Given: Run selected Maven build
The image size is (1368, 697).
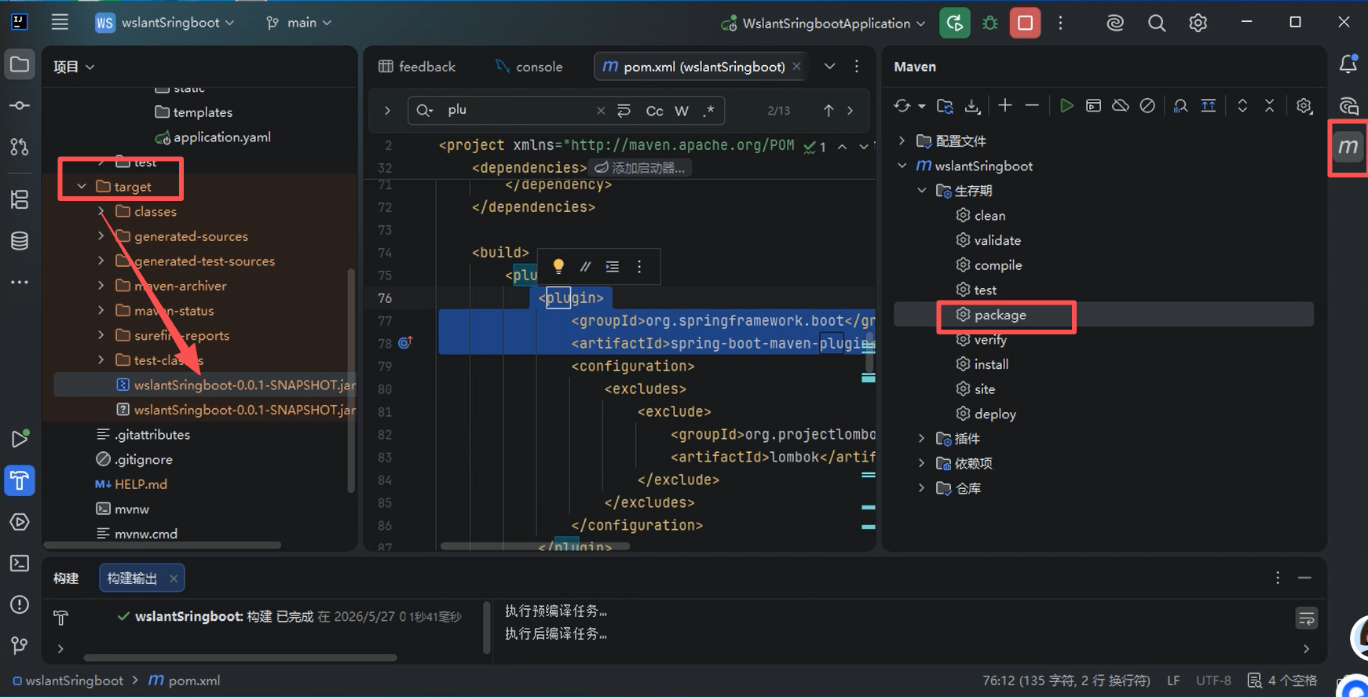Looking at the screenshot, I should (x=1066, y=105).
